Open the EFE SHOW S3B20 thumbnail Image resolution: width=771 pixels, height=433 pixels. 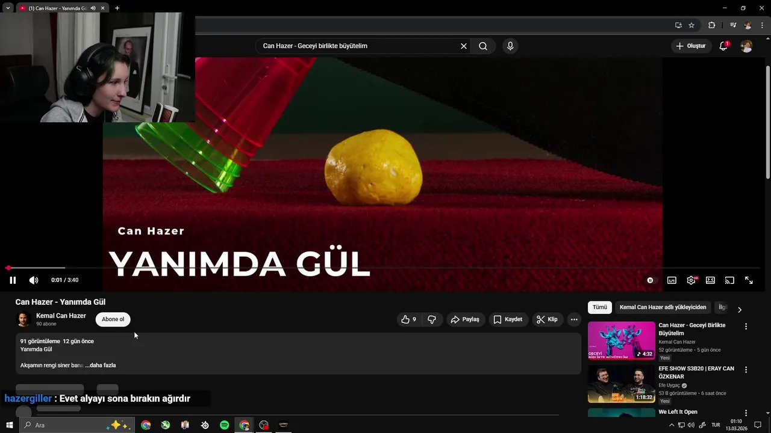click(x=622, y=384)
